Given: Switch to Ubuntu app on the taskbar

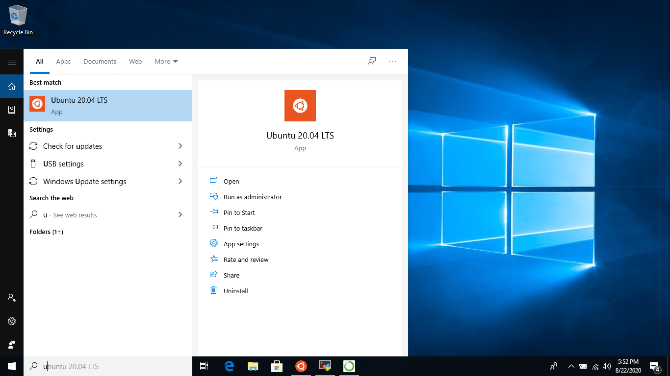Looking at the screenshot, I should (x=301, y=366).
